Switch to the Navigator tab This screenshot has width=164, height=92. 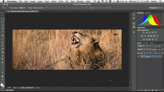[148, 13]
